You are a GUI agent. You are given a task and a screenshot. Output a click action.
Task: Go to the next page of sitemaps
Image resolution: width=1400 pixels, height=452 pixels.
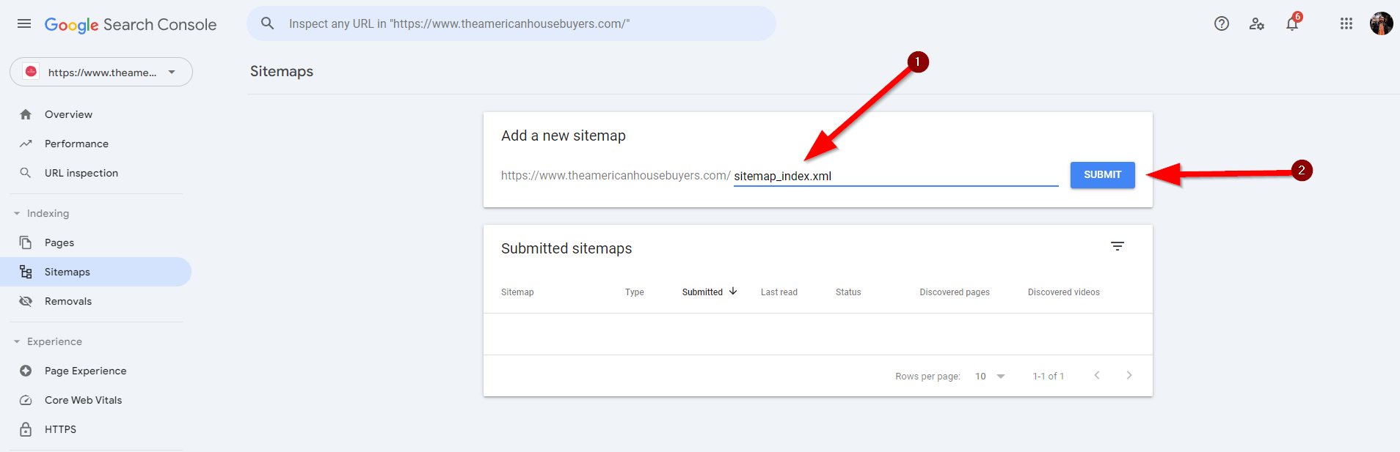[x=1129, y=375]
